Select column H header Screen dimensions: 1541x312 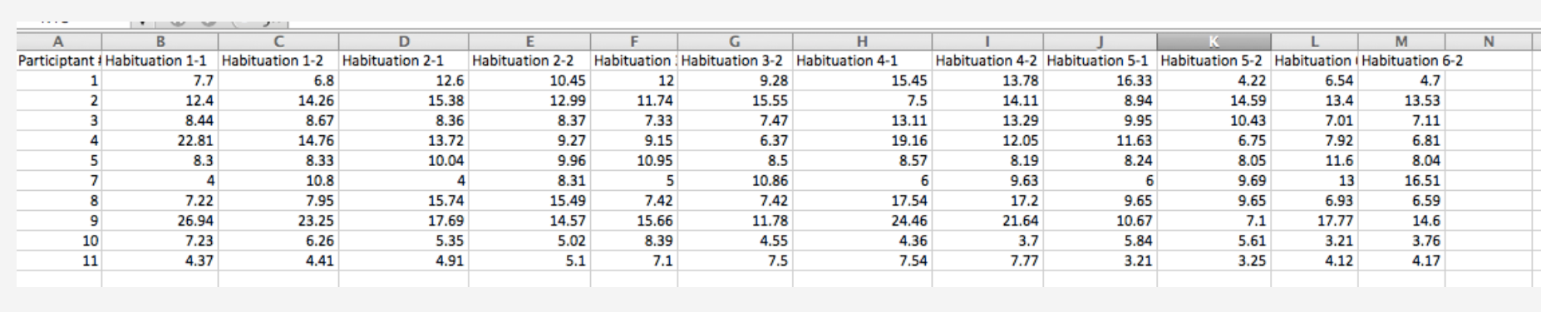[862, 41]
